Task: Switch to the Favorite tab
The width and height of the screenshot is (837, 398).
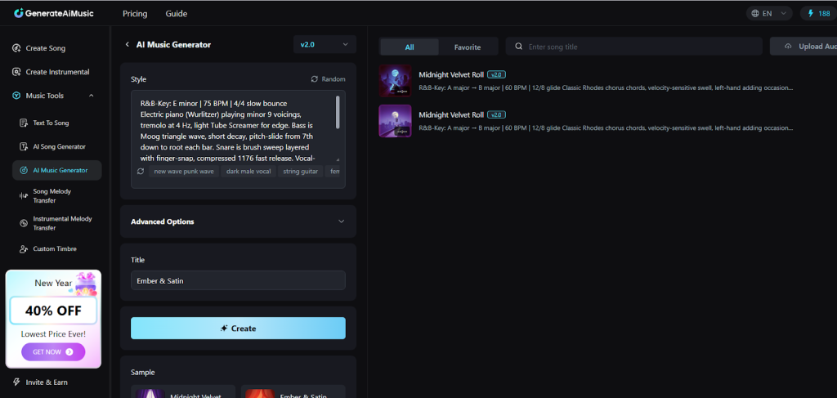Action: (468, 47)
